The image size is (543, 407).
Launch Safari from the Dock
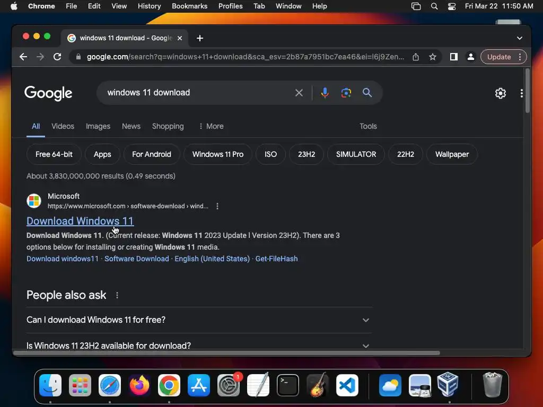pos(110,385)
